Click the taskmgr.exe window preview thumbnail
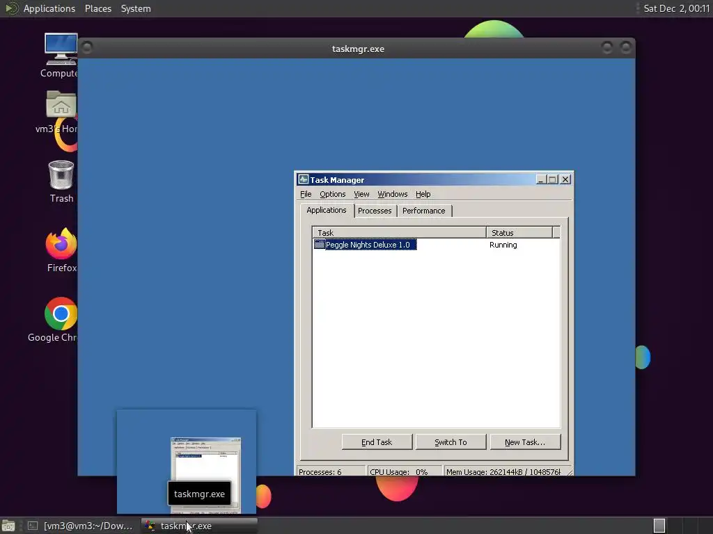 point(187,462)
